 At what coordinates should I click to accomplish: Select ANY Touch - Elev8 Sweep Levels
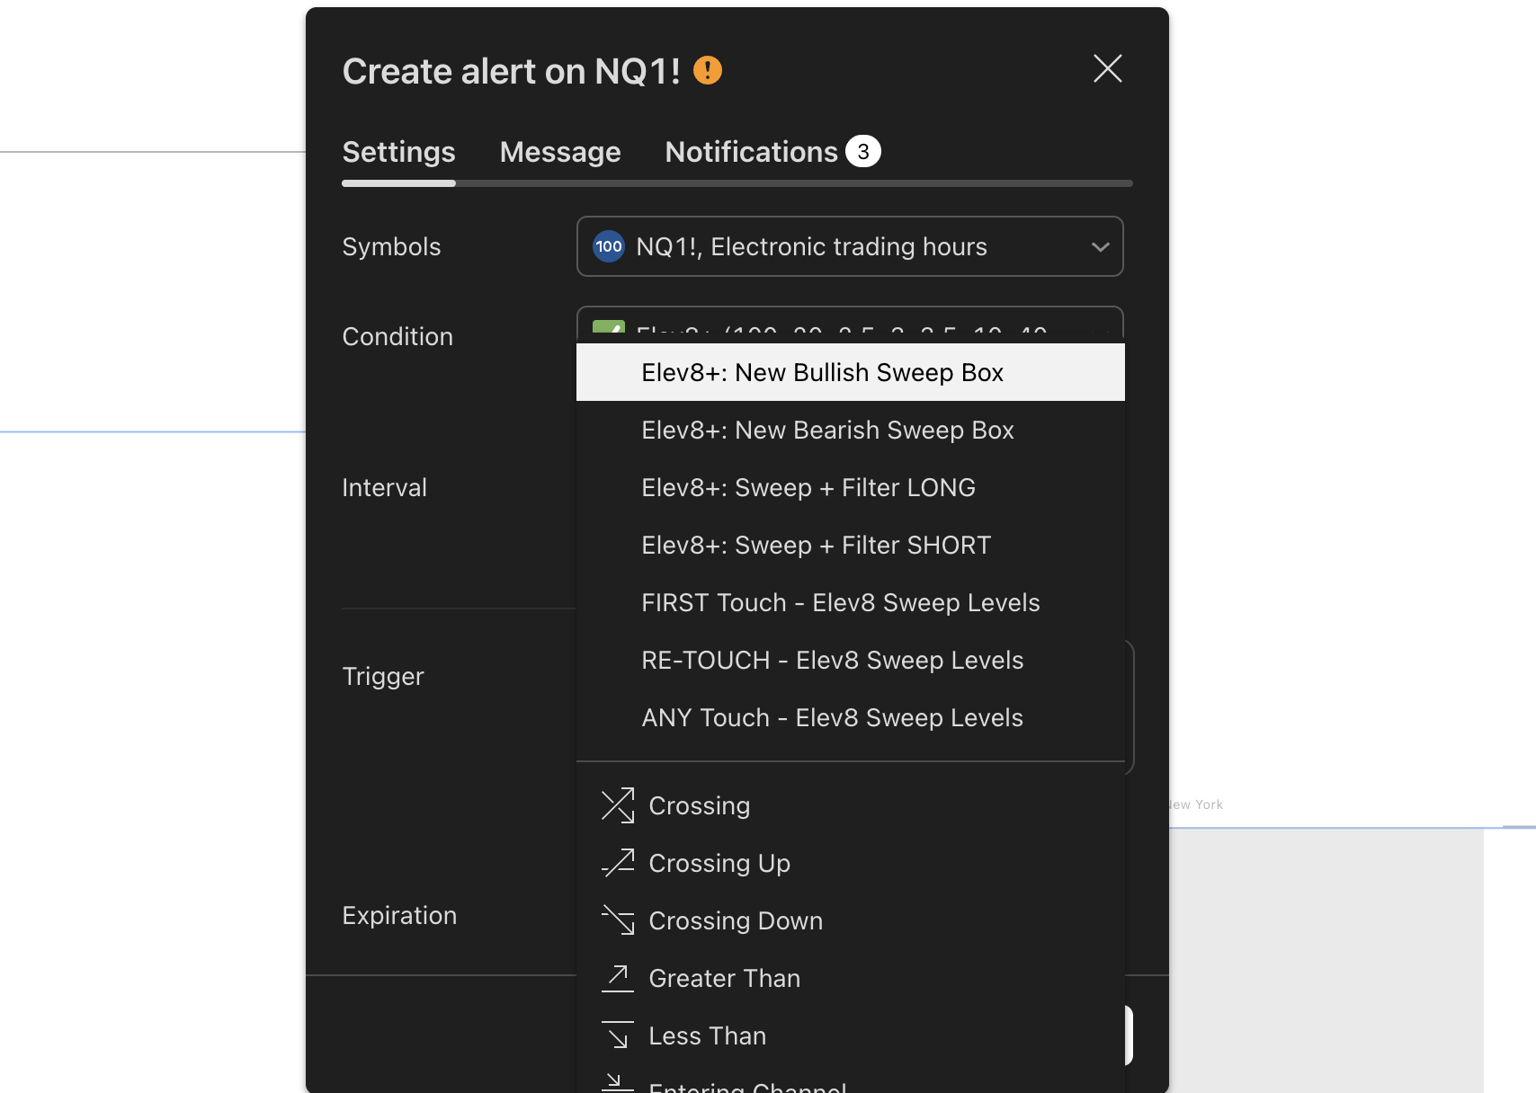[832, 717]
